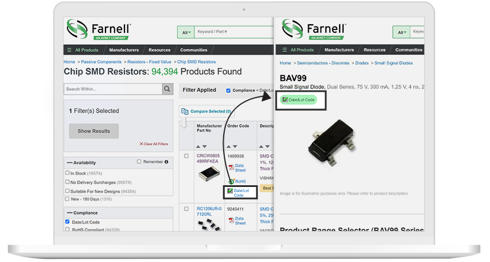Collapse the Compliance filter section

point(70,212)
